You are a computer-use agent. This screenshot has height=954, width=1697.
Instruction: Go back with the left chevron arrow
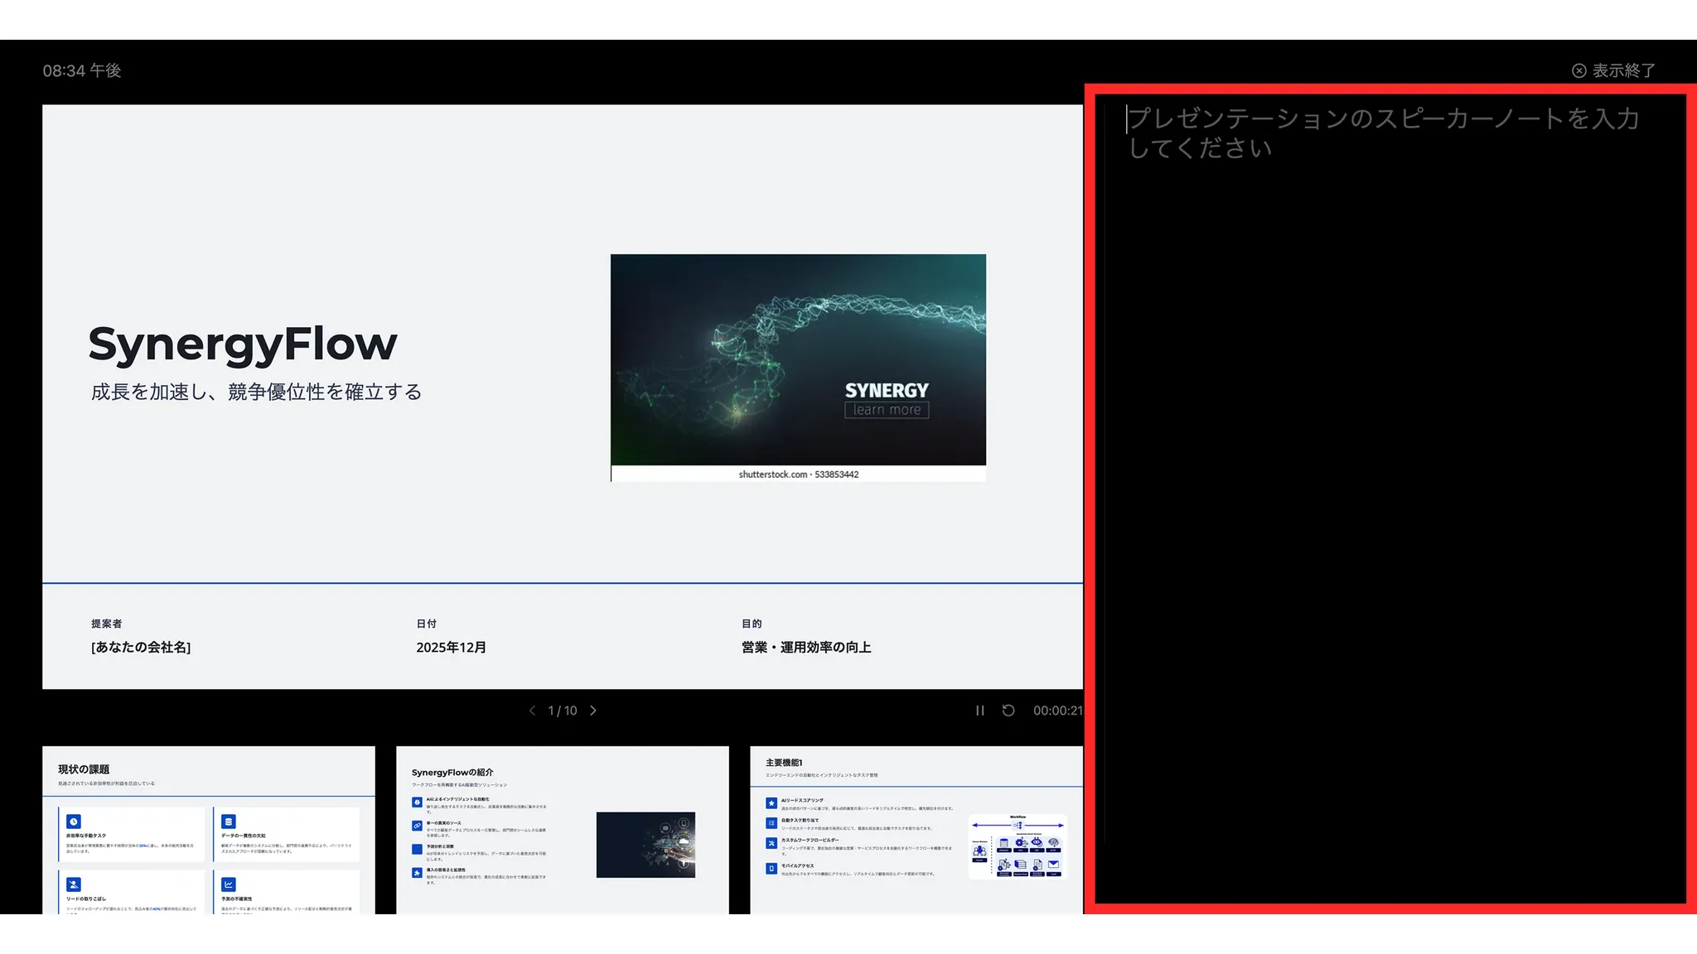(532, 711)
